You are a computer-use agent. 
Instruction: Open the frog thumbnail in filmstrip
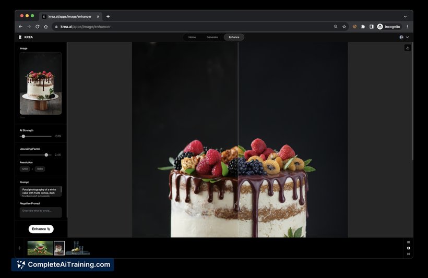click(40, 248)
